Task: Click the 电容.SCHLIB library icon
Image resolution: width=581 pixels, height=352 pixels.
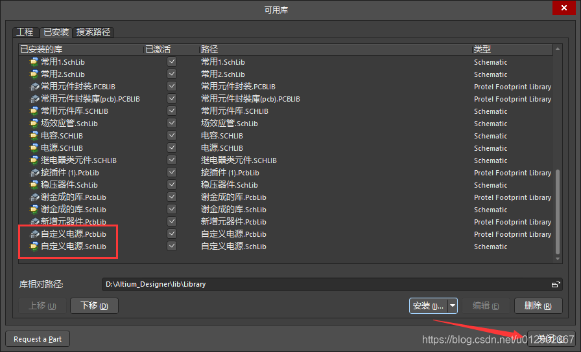Action: pyautogui.click(x=34, y=136)
